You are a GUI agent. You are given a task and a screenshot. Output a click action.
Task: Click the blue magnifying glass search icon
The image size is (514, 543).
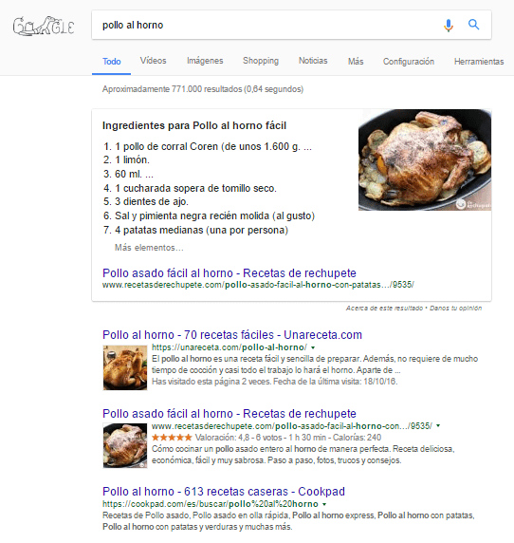(473, 25)
